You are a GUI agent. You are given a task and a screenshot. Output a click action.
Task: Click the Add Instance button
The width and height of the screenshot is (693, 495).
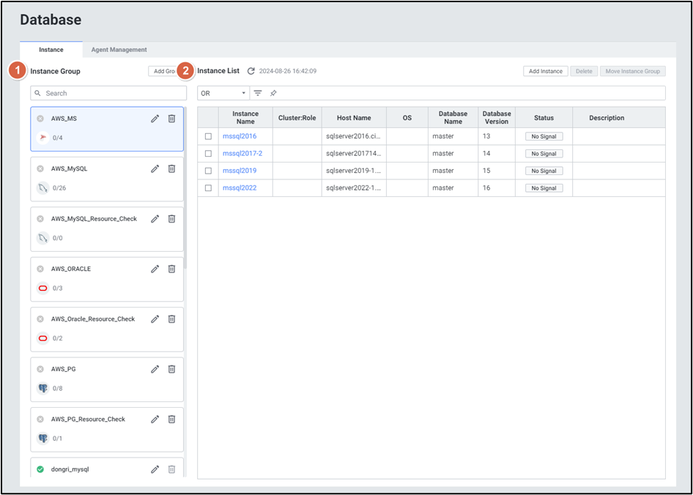click(545, 71)
